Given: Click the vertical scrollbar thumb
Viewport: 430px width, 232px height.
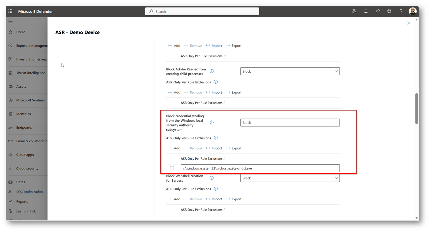Looking at the screenshot, I should pyautogui.click(x=416, y=108).
